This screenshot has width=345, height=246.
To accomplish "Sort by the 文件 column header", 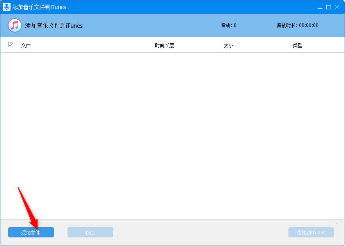I will click(26, 45).
